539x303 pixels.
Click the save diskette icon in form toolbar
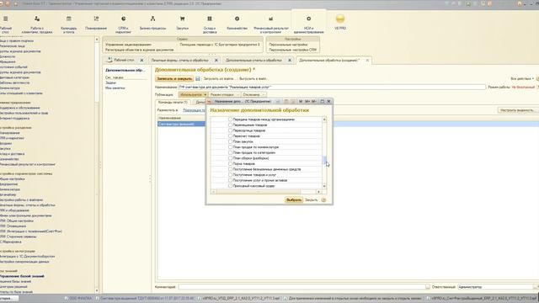pyautogui.click(x=198, y=78)
